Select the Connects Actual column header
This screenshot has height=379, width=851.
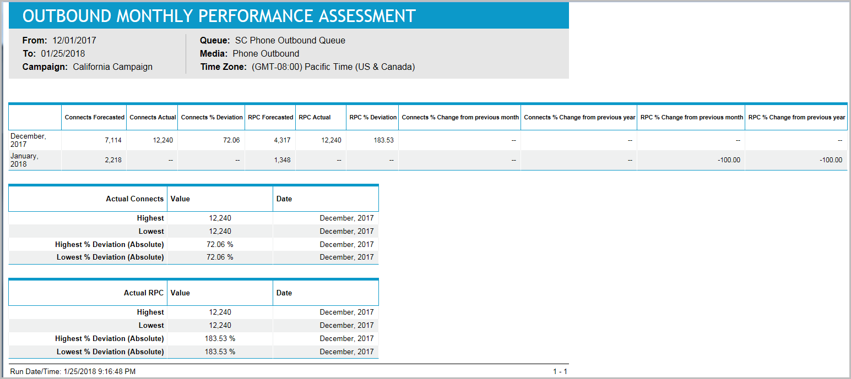[152, 117]
